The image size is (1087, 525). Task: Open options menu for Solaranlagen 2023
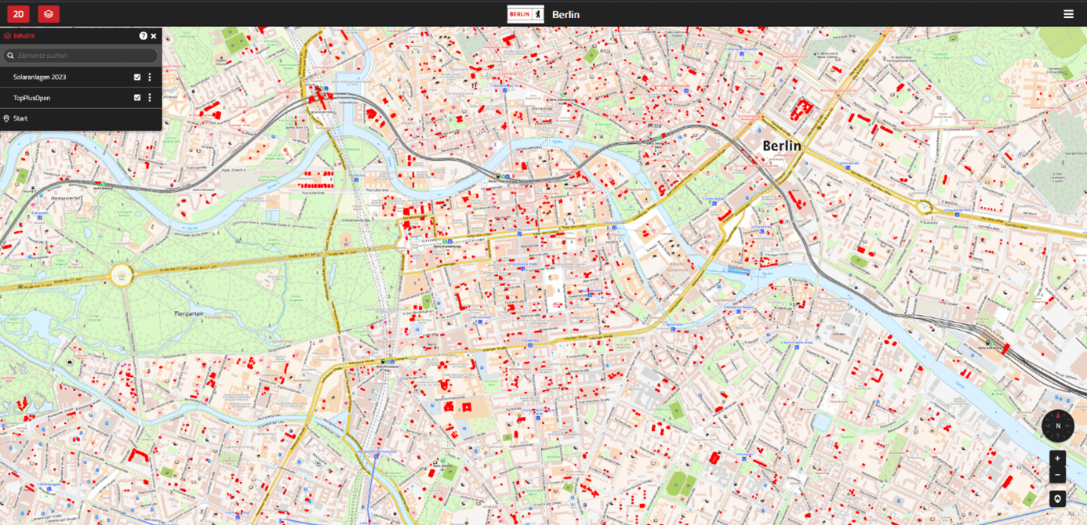150,77
